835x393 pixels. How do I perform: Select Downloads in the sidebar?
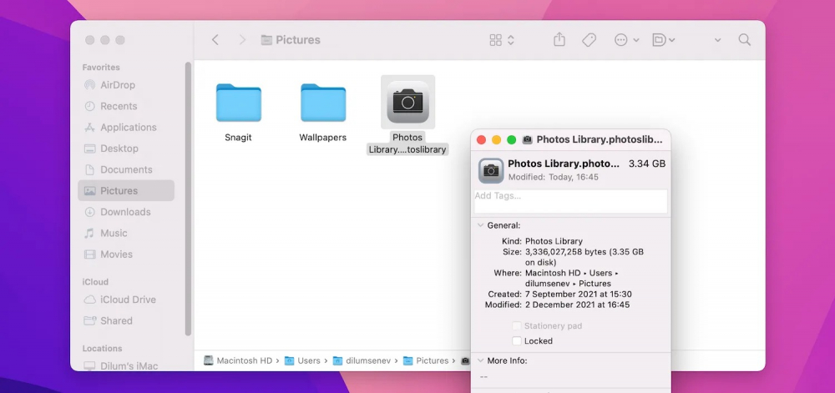pos(125,212)
